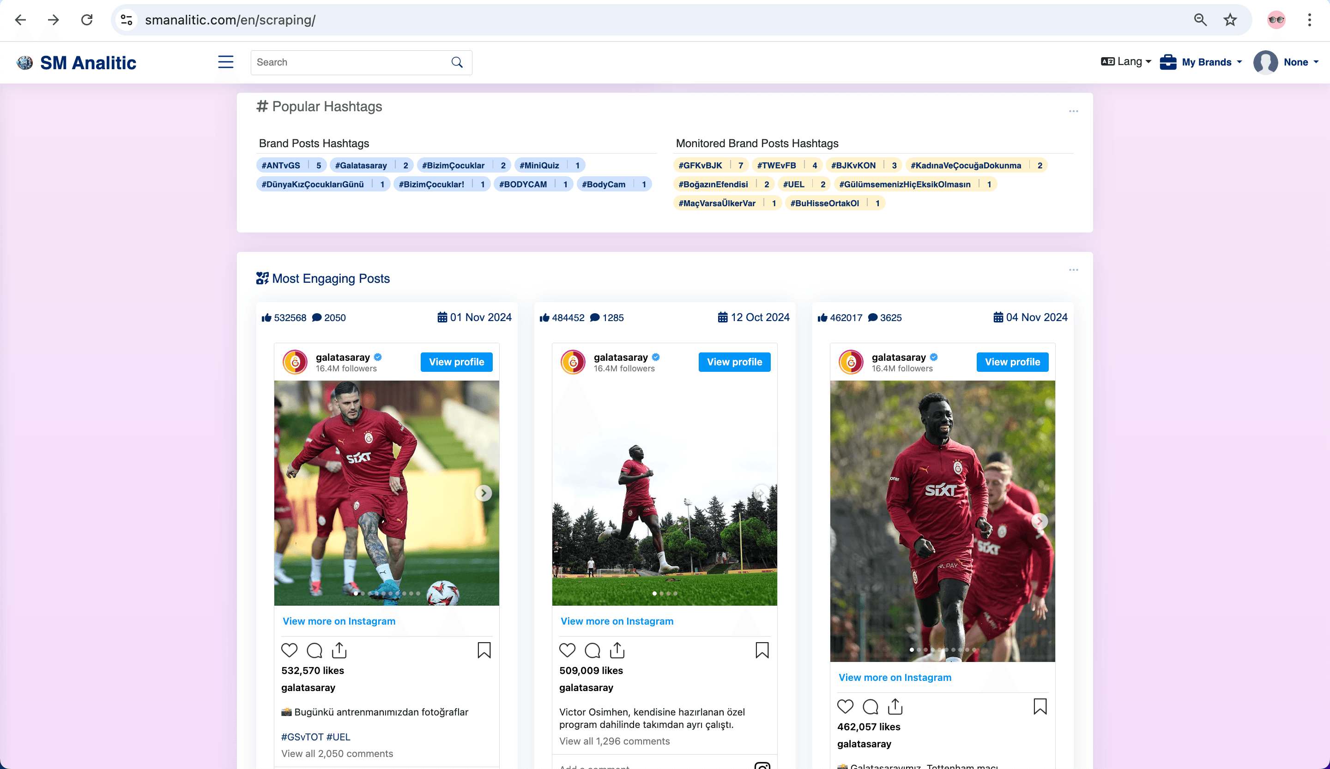The width and height of the screenshot is (1330, 769).
Task: Select the #DünyaKızÇocuklarıGünü hashtag tag
Action: (x=324, y=185)
